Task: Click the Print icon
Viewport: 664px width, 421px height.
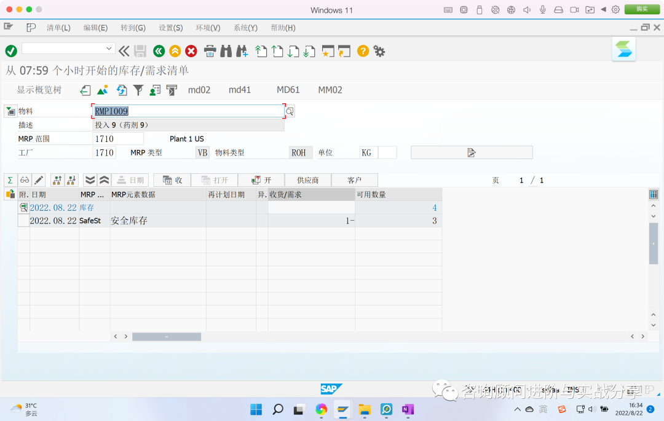Action: pos(209,51)
